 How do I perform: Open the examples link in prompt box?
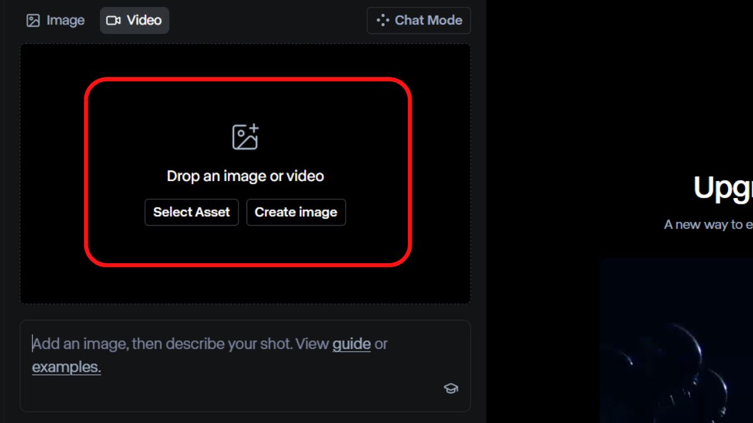[67, 367]
